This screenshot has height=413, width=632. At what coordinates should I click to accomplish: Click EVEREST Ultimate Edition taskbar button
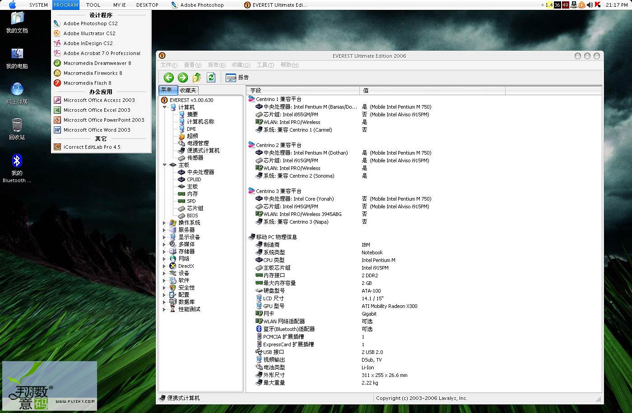(x=275, y=5)
